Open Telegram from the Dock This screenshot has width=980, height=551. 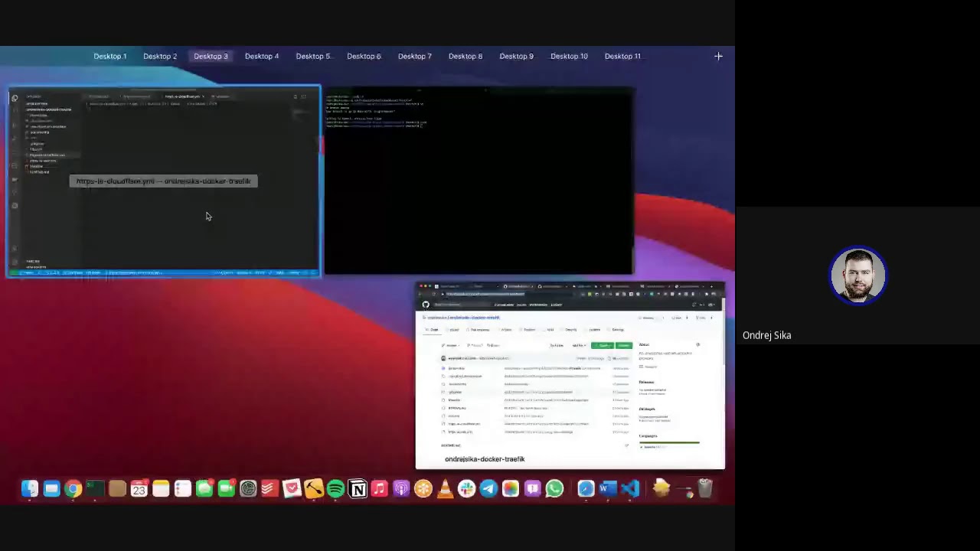488,488
